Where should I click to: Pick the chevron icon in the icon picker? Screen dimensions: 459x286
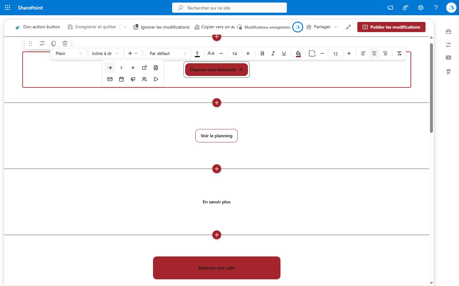(x=121, y=68)
